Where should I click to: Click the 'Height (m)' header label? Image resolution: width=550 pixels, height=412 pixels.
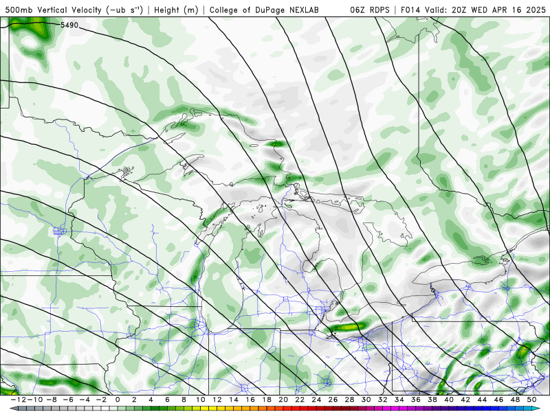tap(176, 10)
